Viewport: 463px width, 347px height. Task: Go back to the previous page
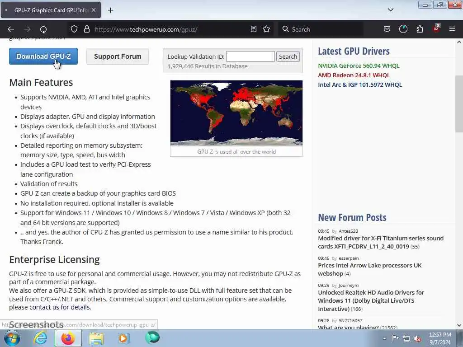click(x=11, y=29)
